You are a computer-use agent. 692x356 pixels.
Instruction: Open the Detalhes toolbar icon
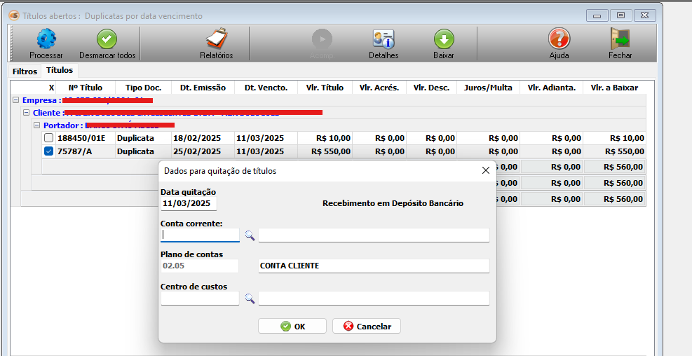(383, 39)
